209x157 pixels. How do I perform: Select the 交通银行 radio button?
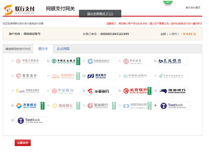coord(155,61)
